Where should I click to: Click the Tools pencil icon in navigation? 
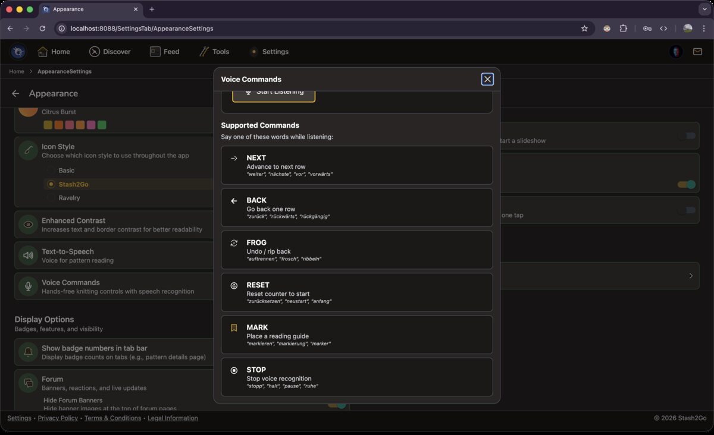click(x=202, y=52)
